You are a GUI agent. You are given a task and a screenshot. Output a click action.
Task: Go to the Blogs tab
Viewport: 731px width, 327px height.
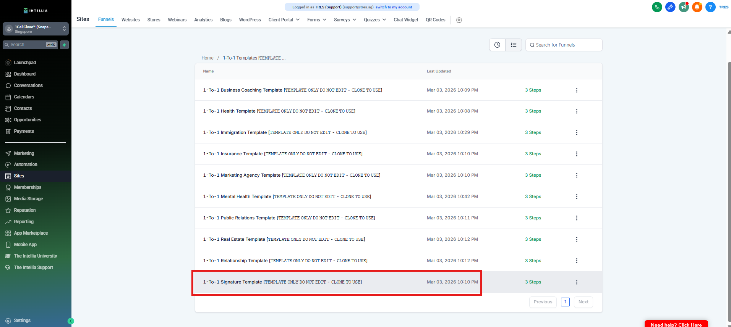click(226, 20)
